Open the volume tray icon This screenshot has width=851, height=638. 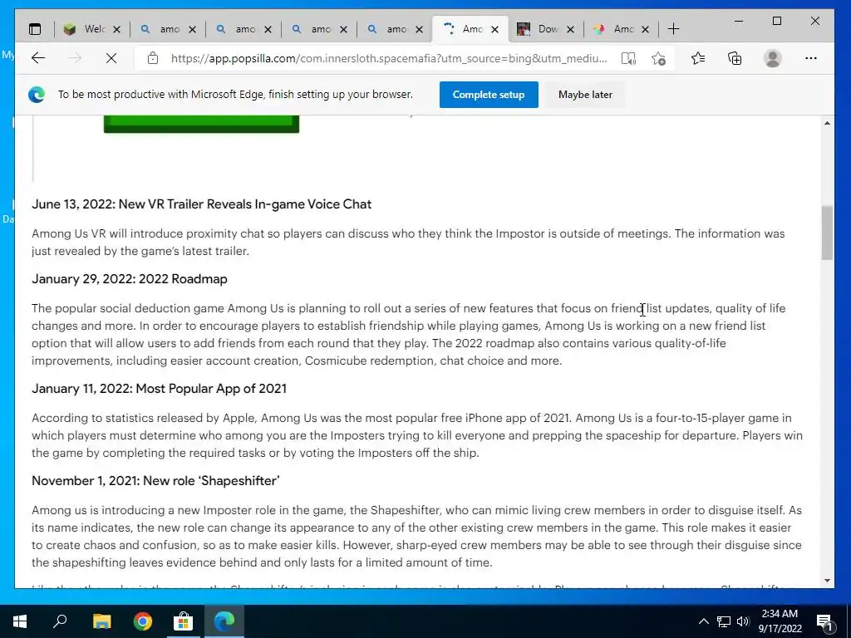click(x=743, y=621)
